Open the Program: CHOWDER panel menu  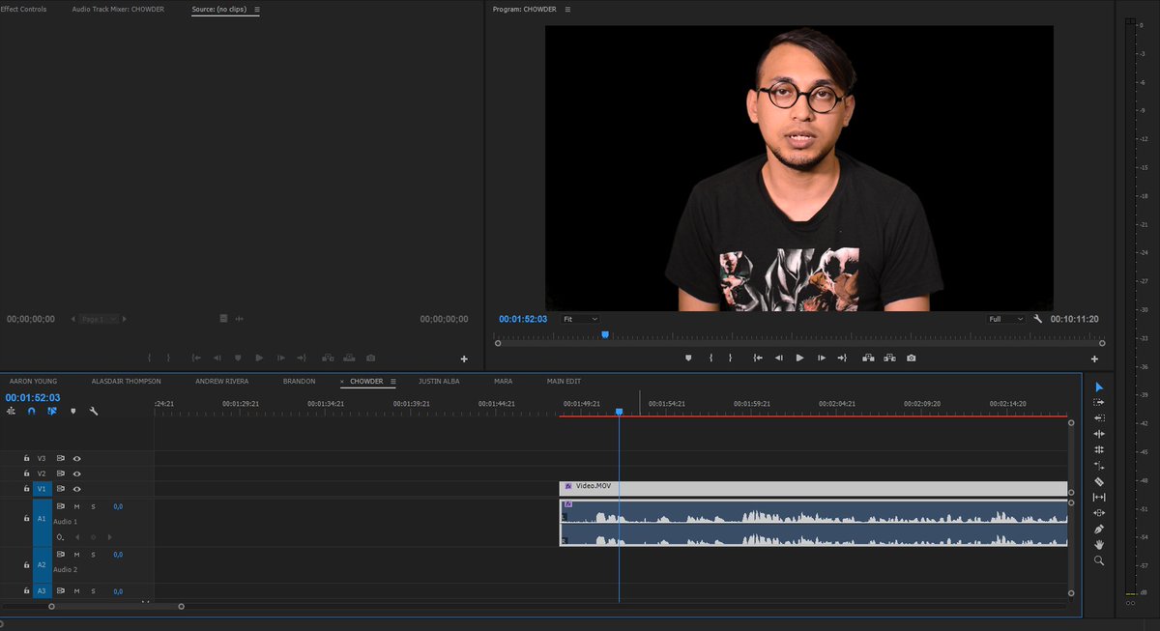(567, 9)
